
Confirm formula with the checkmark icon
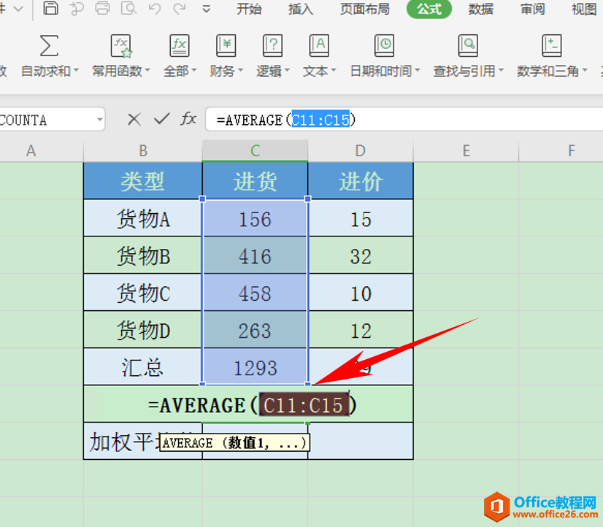[x=162, y=119]
